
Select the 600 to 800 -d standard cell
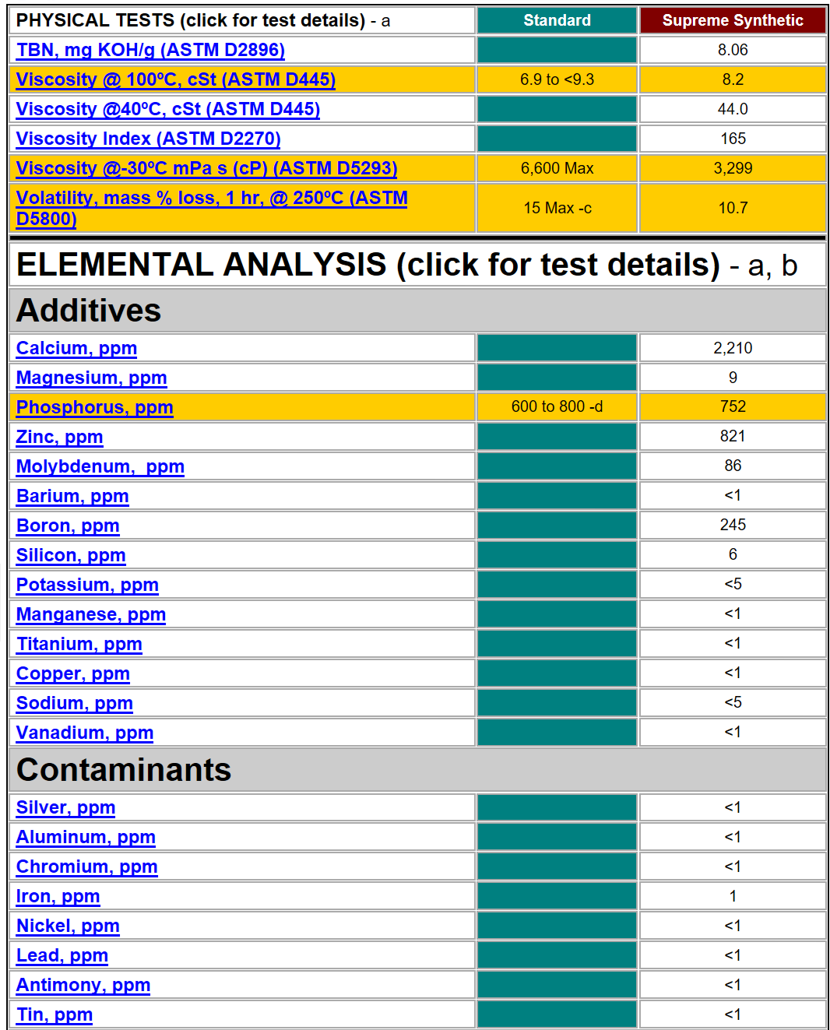(x=557, y=407)
